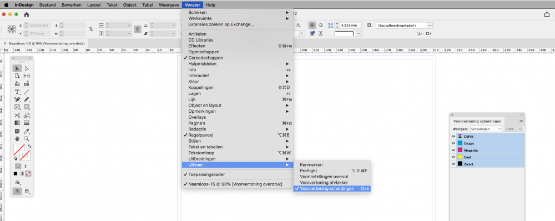Toggle formatting affects container button
The width and height of the screenshot is (555, 221).
click(x=18, y=166)
